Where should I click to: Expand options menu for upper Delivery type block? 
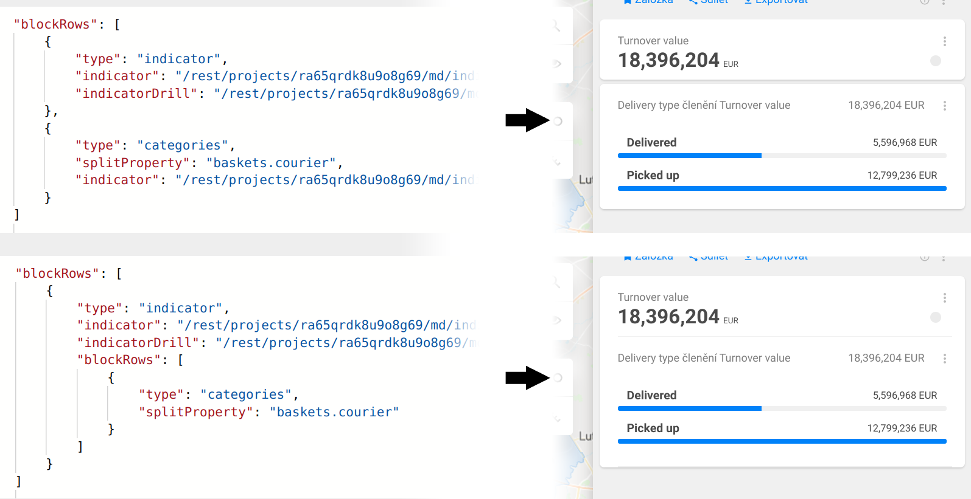click(x=944, y=106)
